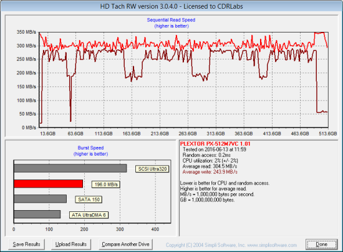Click the ATA UltraDMA 6 label

(x=89, y=215)
